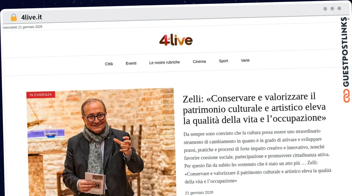Click the red IN EVIDENZA badge
The height and width of the screenshot is (196, 352).
coord(41,95)
